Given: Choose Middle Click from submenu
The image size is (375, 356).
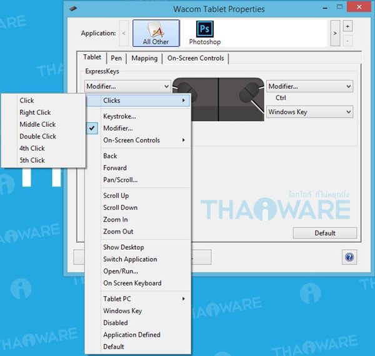Looking at the screenshot, I should [x=44, y=124].
